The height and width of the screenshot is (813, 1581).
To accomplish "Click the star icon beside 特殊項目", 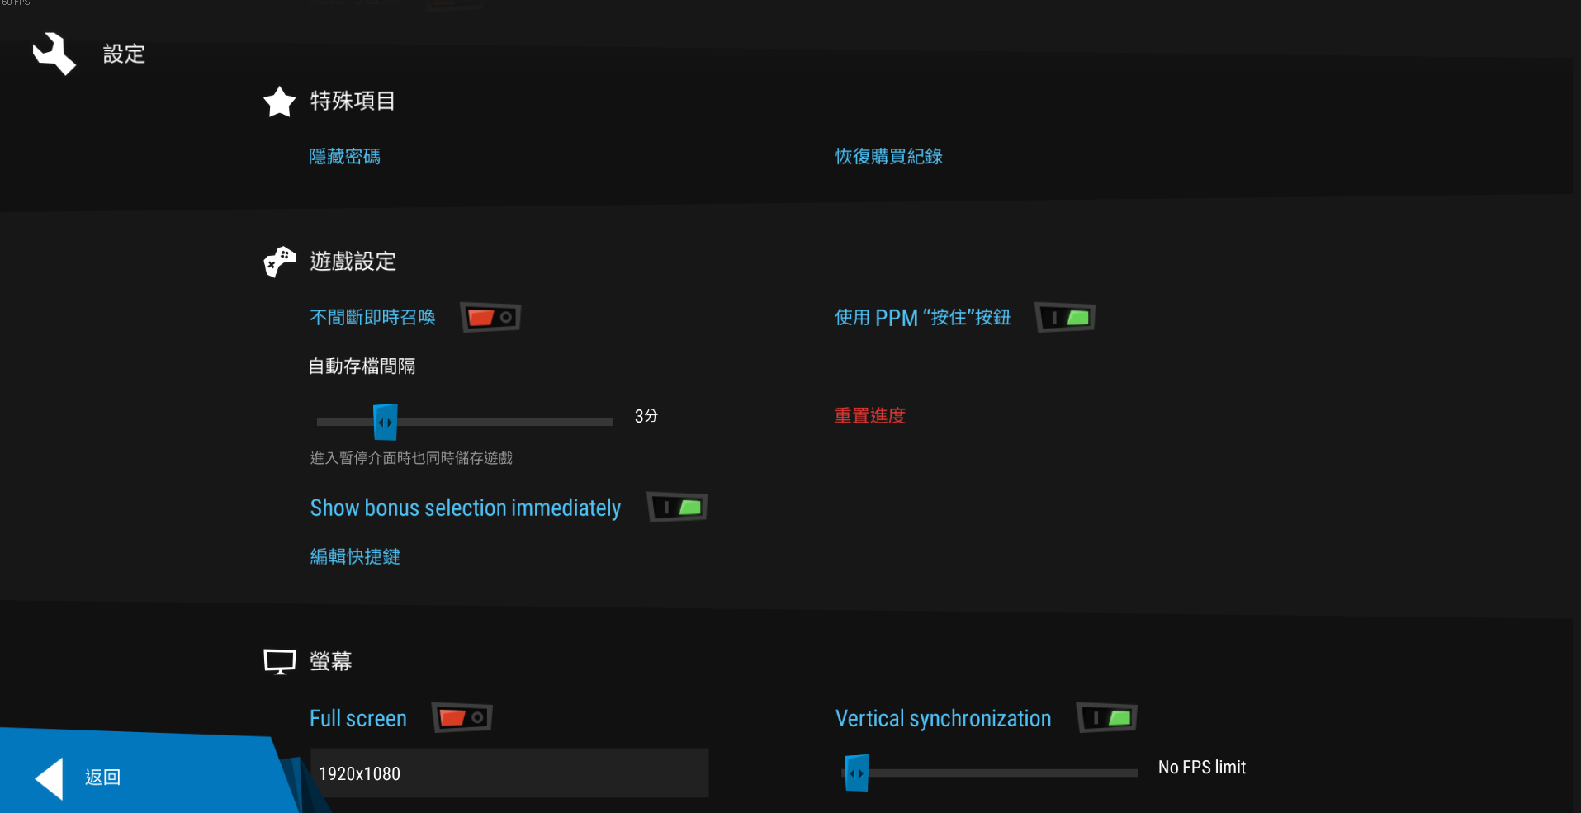I will [x=279, y=102].
